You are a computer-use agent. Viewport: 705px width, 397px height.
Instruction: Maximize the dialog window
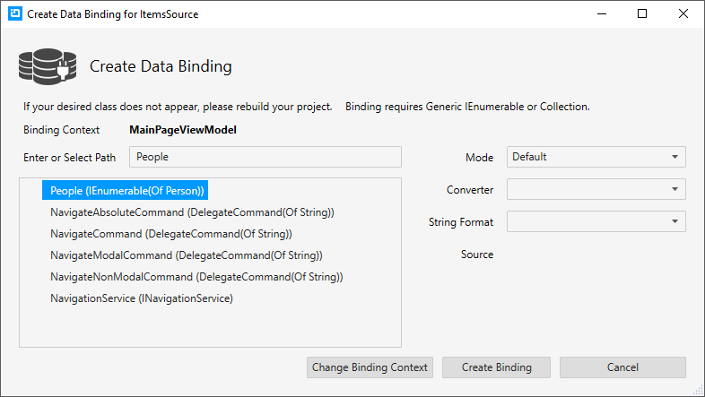(x=642, y=14)
